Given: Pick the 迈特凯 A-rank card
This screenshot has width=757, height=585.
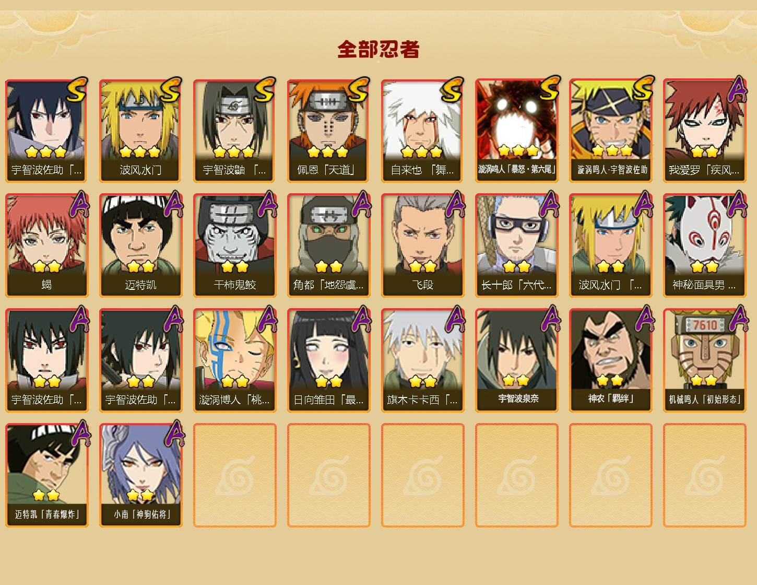Looking at the screenshot, I should (x=141, y=245).
